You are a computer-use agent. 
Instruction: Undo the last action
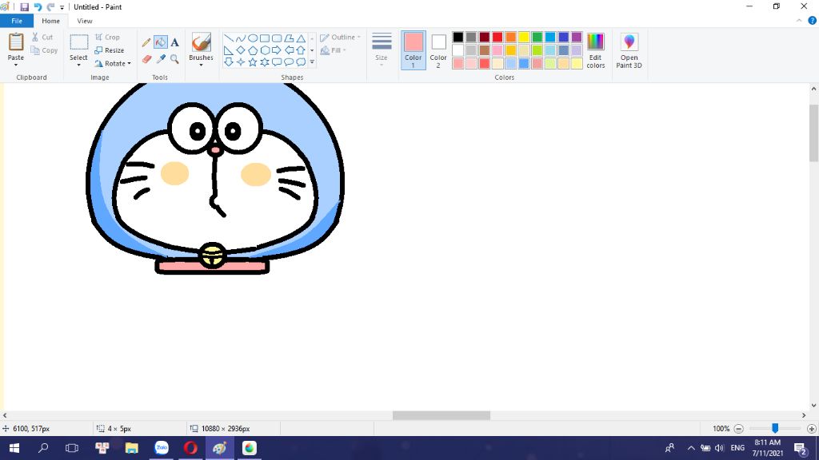click(x=38, y=6)
